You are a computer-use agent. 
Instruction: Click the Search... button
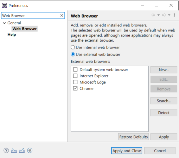tap(164, 101)
